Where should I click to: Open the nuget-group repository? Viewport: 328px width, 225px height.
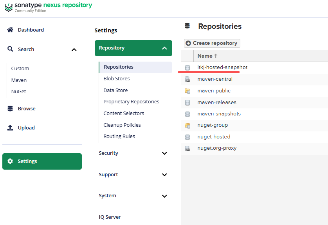[213, 125]
